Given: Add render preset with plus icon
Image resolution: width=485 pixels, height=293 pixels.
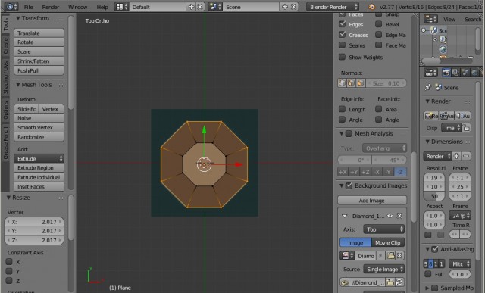Looking at the screenshot, I should (x=456, y=156).
